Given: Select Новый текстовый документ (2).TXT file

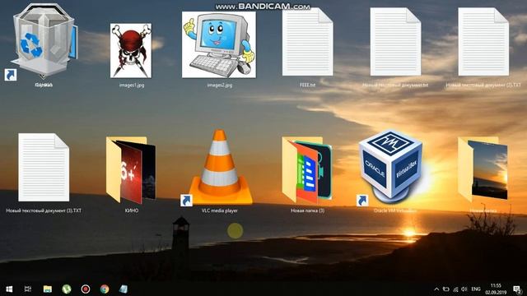Looking at the screenshot, I should point(483,42).
